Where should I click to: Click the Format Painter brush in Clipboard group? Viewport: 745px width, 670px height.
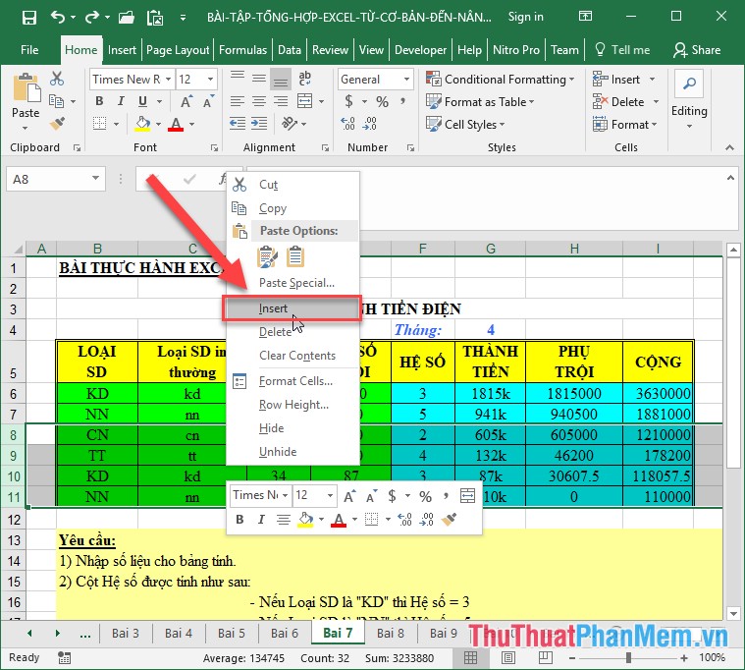[x=57, y=124]
